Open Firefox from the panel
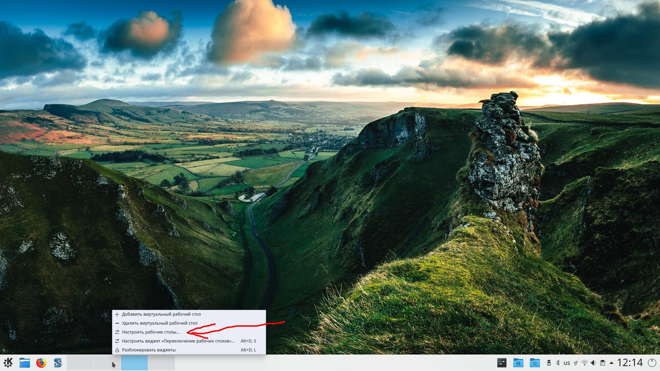 coord(41,363)
